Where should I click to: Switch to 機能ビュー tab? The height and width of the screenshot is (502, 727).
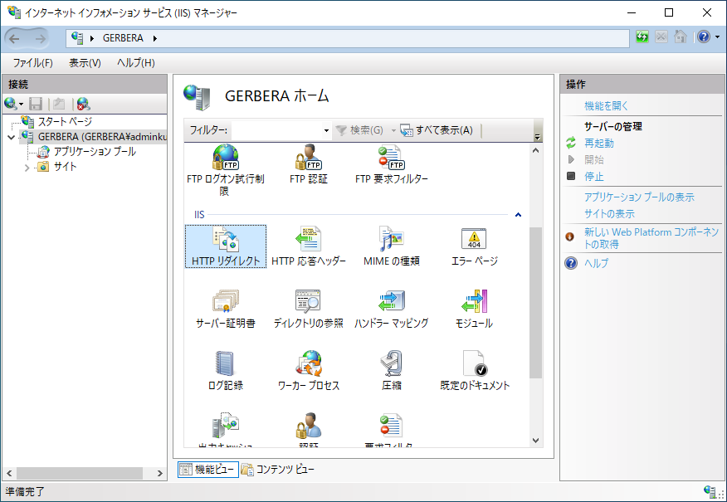tap(208, 470)
